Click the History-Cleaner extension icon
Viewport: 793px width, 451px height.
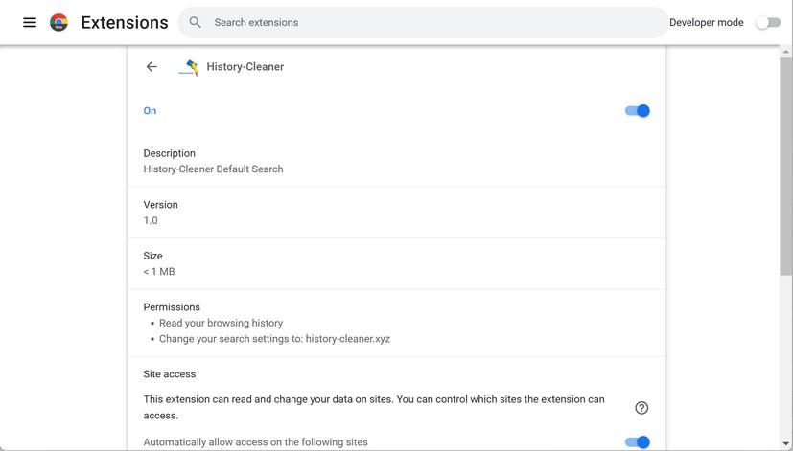189,67
